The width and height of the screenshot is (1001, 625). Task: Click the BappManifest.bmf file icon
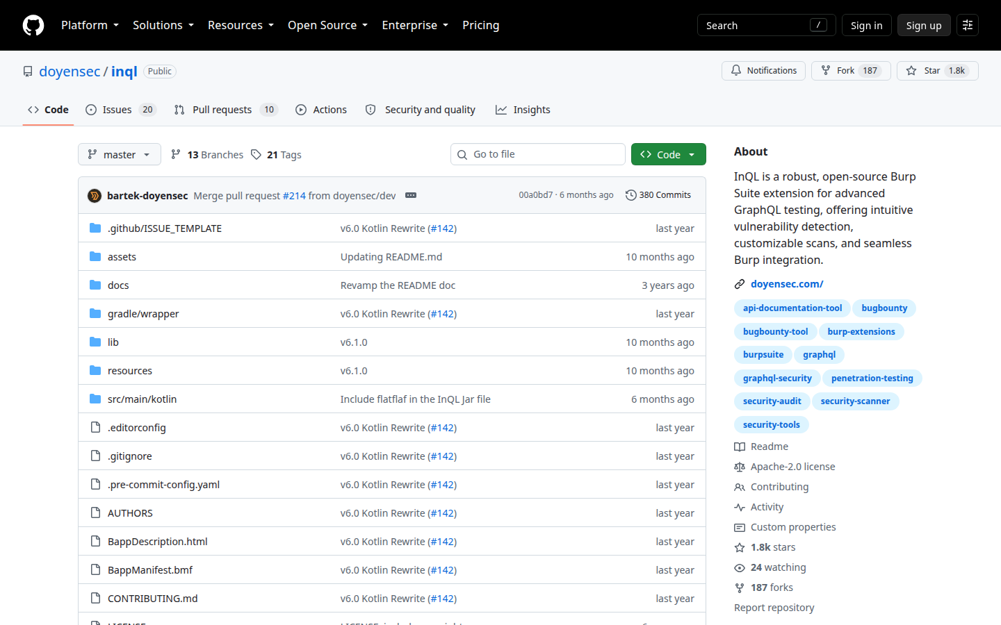[95, 569]
